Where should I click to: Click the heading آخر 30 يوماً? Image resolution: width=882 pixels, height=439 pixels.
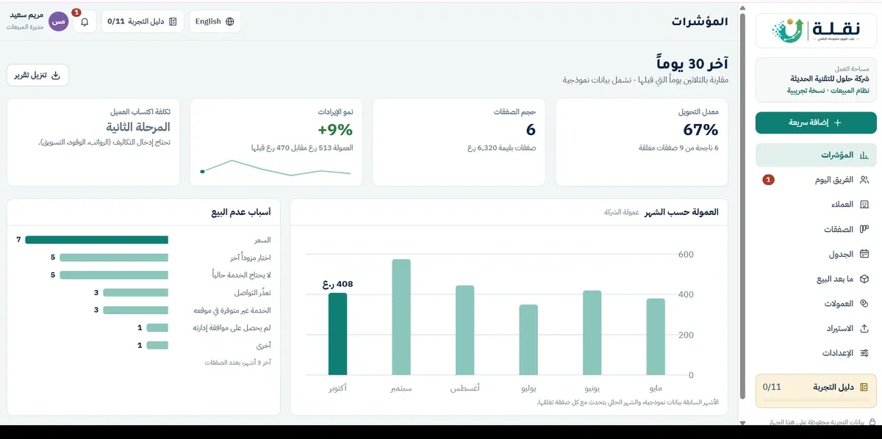pyautogui.click(x=692, y=63)
